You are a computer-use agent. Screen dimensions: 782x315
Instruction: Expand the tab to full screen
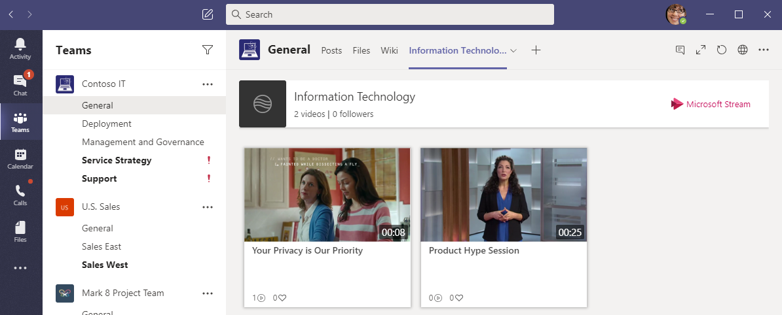[701, 50]
